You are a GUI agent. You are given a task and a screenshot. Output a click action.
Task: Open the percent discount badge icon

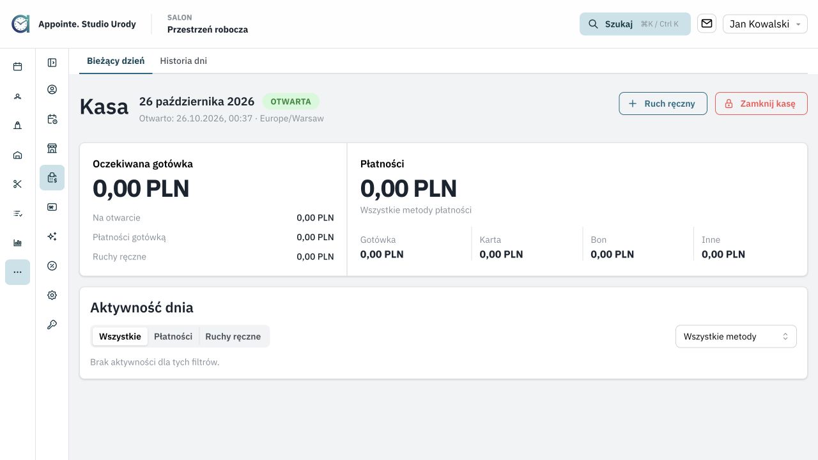[x=52, y=266]
